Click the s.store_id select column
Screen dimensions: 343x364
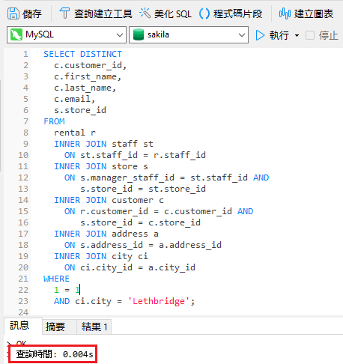pos(80,110)
